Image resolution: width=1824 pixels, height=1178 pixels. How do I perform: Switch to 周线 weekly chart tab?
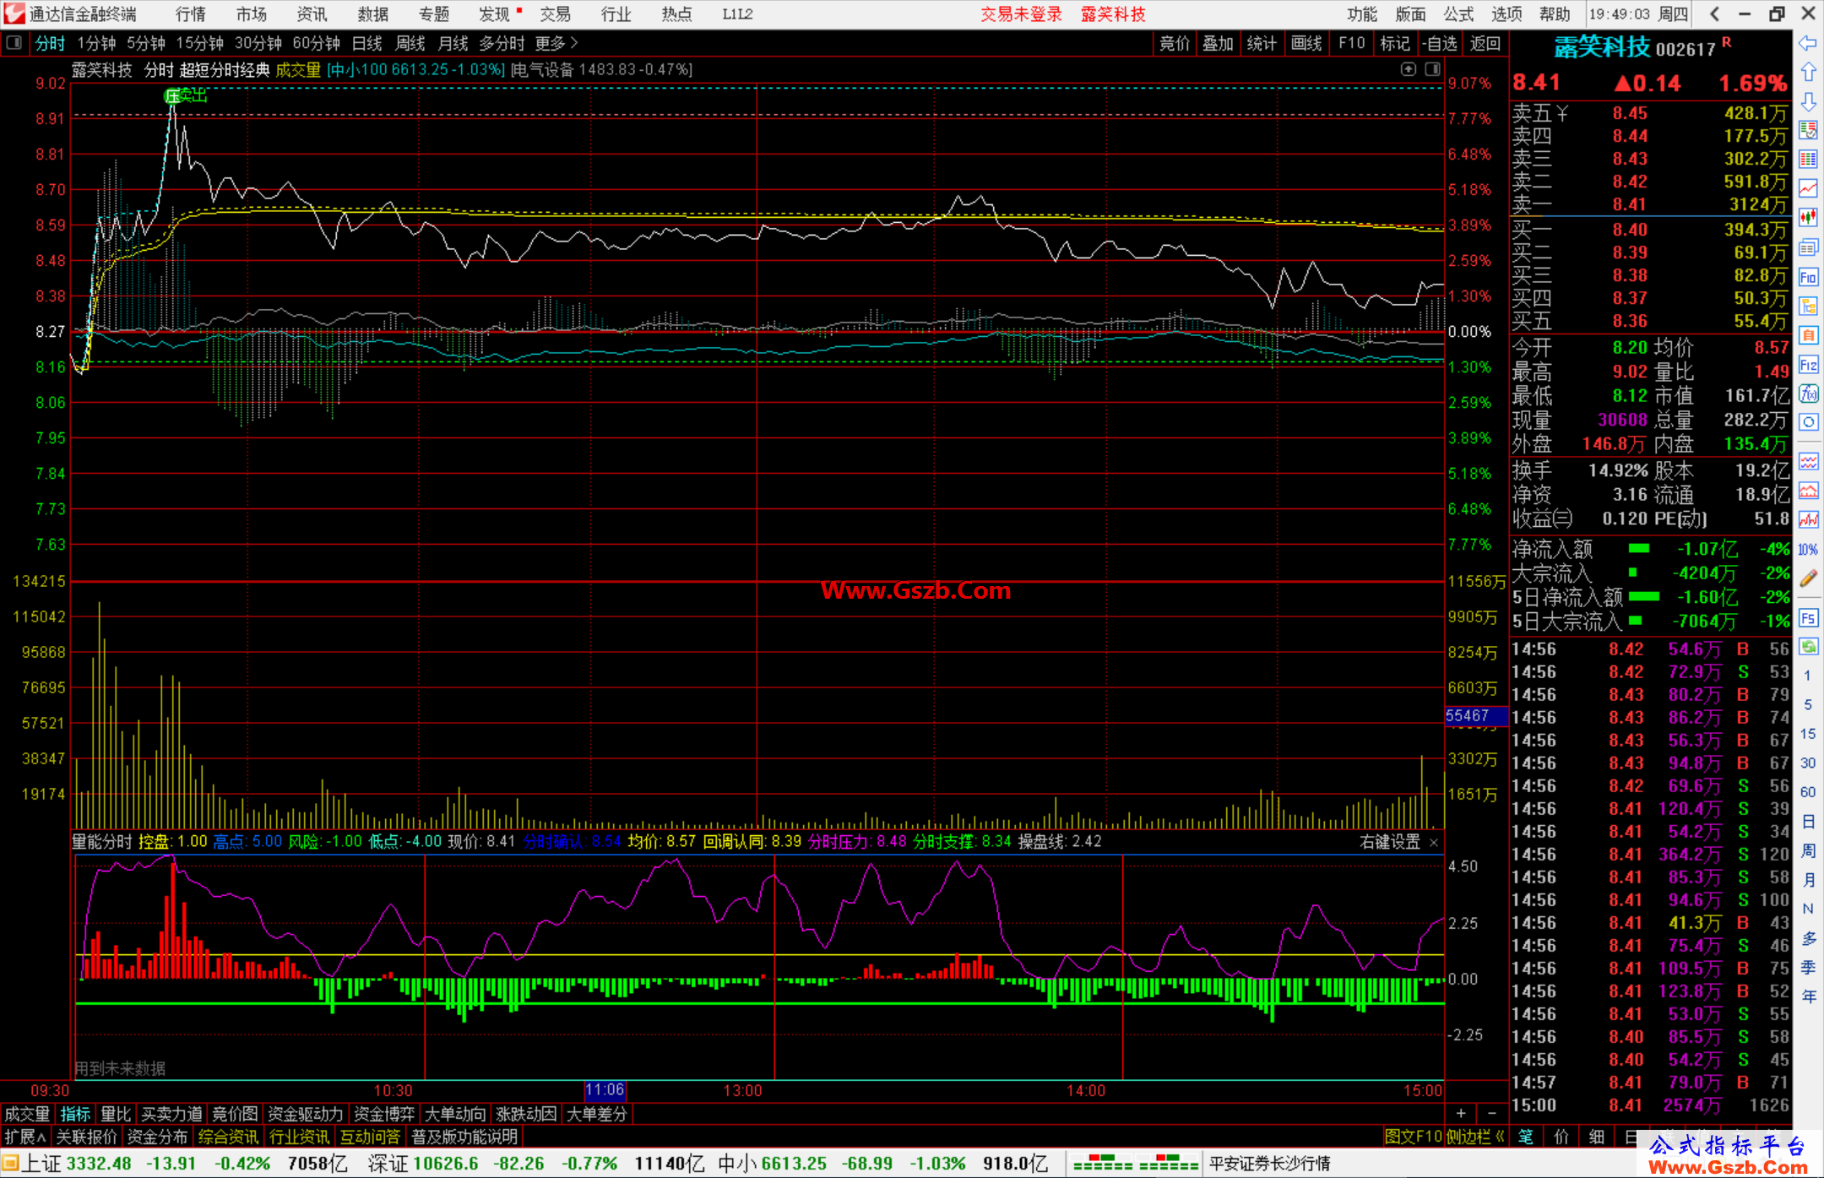click(410, 43)
